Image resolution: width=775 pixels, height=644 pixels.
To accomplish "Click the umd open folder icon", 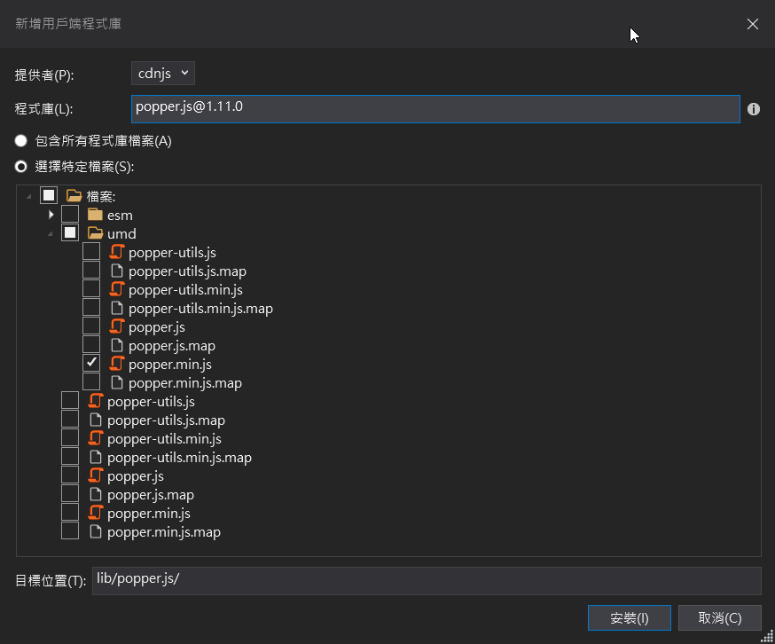I will click(96, 233).
